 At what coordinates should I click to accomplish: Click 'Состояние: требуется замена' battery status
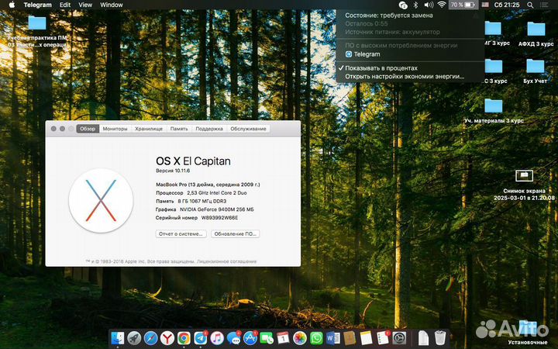click(x=388, y=16)
